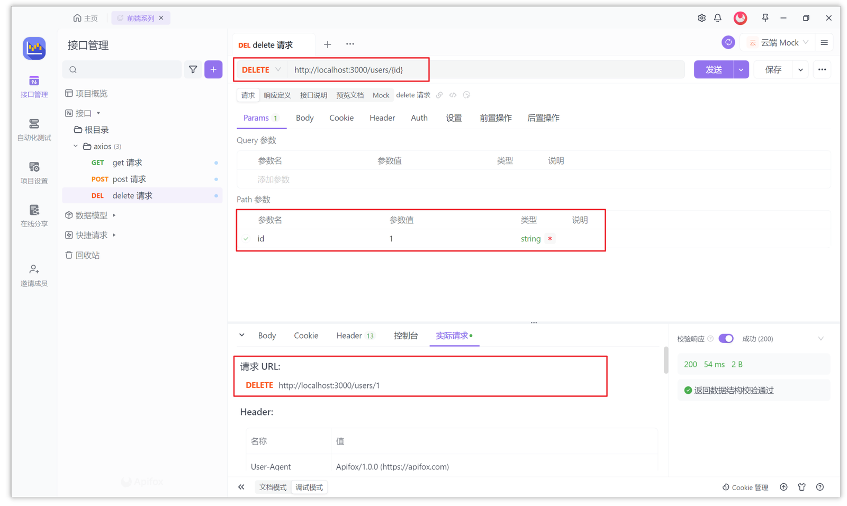Open 在线分享 from the sidebar

pos(34,216)
